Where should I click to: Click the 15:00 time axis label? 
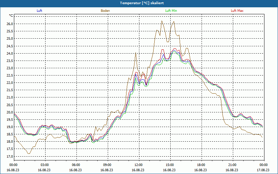point(170,165)
